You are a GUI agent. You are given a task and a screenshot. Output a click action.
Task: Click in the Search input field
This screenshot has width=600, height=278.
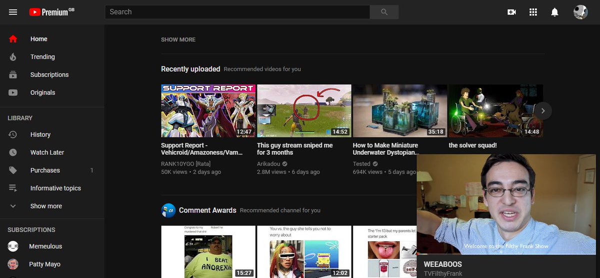(x=237, y=12)
